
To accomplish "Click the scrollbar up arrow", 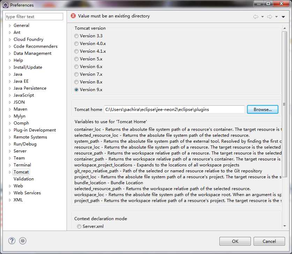I will click(285, 28).
